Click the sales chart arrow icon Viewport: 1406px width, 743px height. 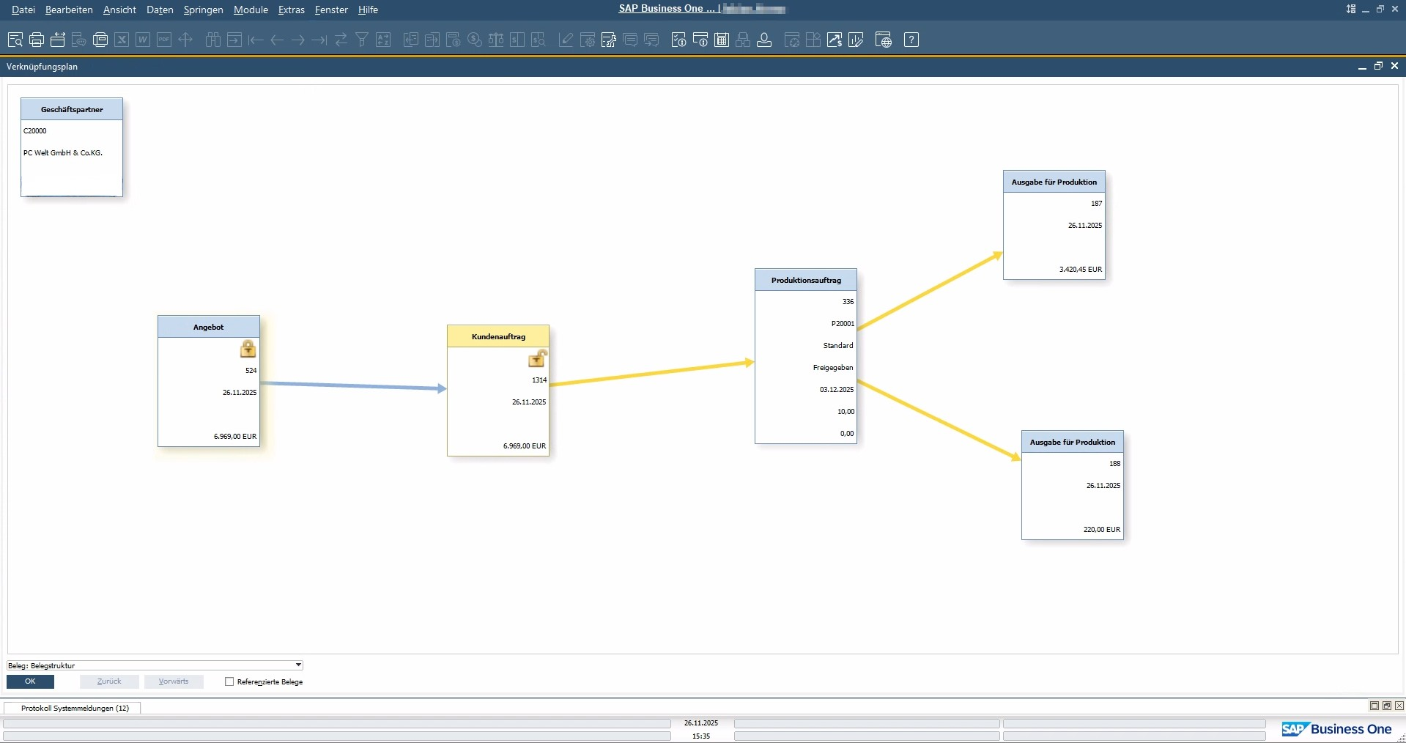(x=835, y=40)
